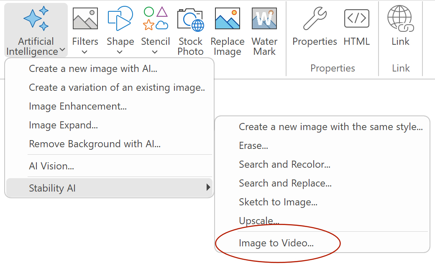Choose Image to Video option
Image resolution: width=435 pixels, height=266 pixels.
click(276, 243)
